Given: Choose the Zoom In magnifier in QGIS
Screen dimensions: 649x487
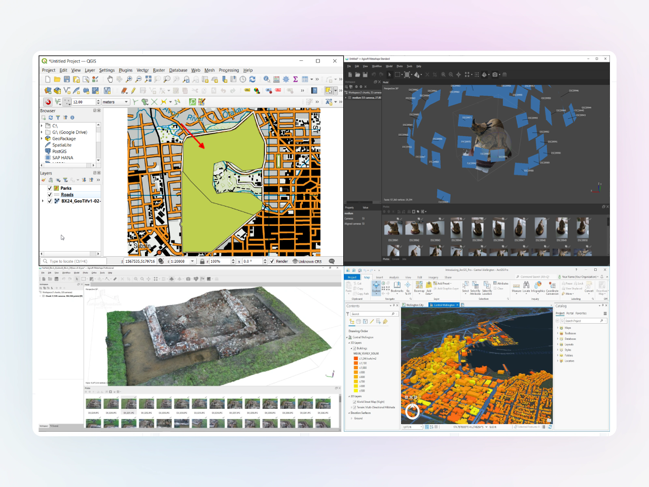Looking at the screenshot, I should click(x=129, y=79).
